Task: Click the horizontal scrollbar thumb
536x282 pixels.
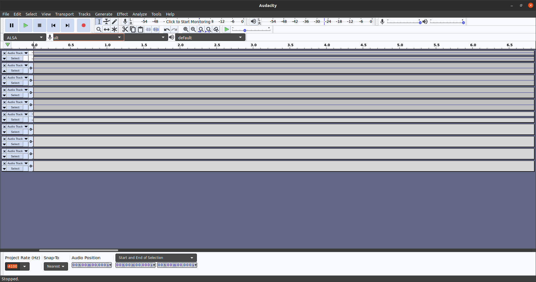Action: 79,250
